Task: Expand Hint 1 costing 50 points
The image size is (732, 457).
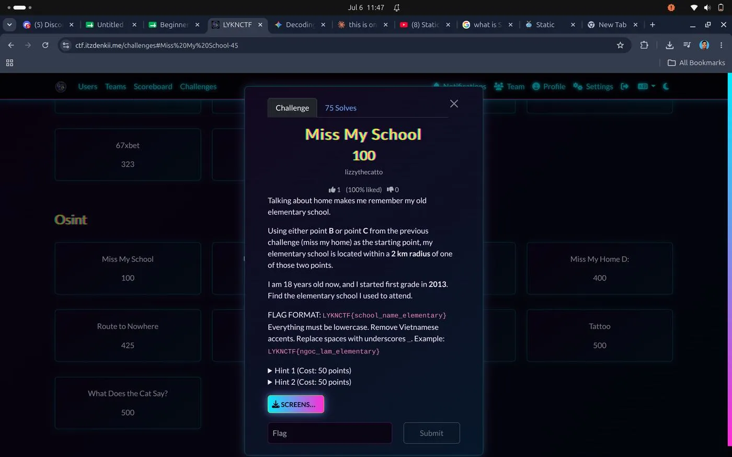Action: (x=310, y=370)
